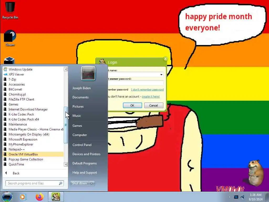Launch the media player taskbar icon
269x202 pixels.
tap(23, 197)
